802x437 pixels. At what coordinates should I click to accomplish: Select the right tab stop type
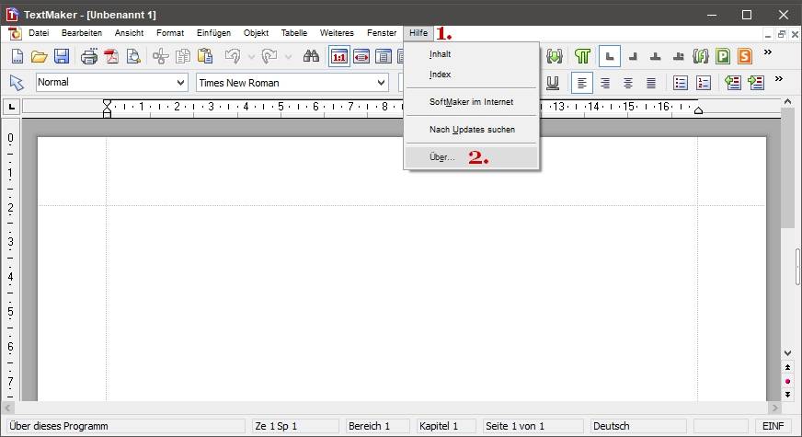[x=633, y=57]
